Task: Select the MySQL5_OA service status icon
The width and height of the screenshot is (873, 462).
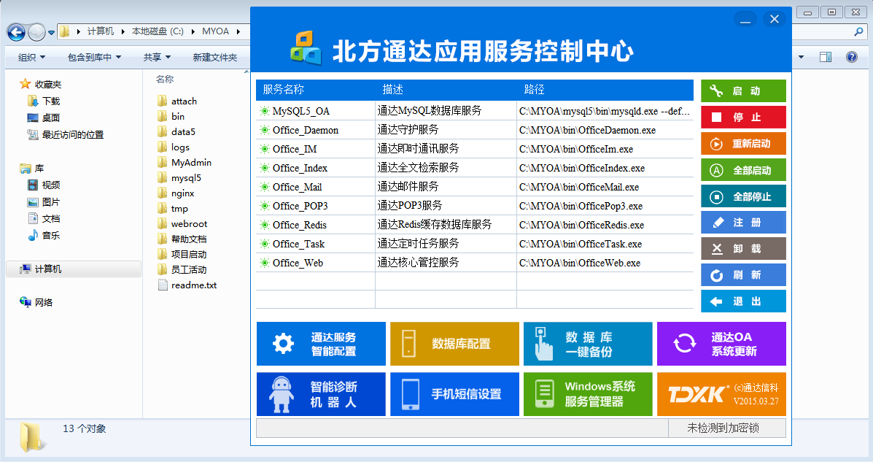Action: 265,111
